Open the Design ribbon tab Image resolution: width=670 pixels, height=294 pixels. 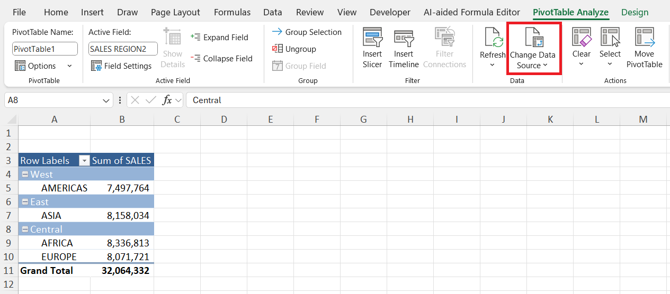pos(635,12)
